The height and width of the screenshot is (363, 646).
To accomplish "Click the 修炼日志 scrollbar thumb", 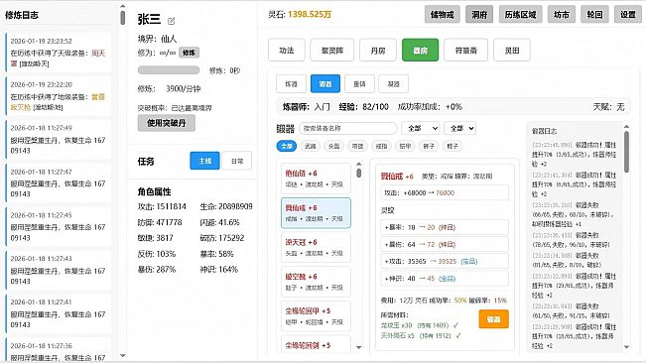I will (x=122, y=18).
